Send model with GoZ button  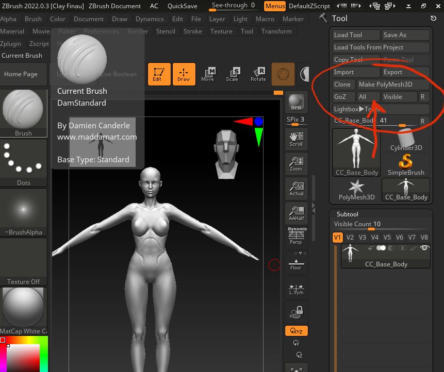[344, 97]
